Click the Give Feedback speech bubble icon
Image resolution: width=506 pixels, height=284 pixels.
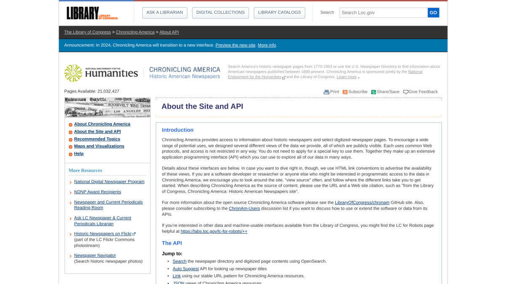click(406, 92)
